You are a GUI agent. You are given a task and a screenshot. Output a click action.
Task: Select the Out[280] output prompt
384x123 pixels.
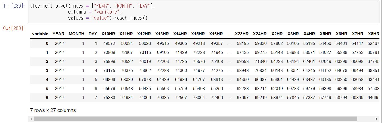tap(14, 28)
